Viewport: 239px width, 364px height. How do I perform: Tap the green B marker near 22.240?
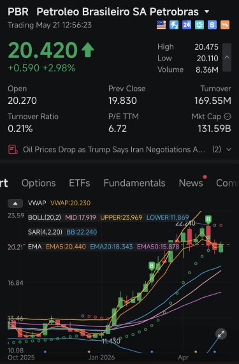tap(208, 219)
